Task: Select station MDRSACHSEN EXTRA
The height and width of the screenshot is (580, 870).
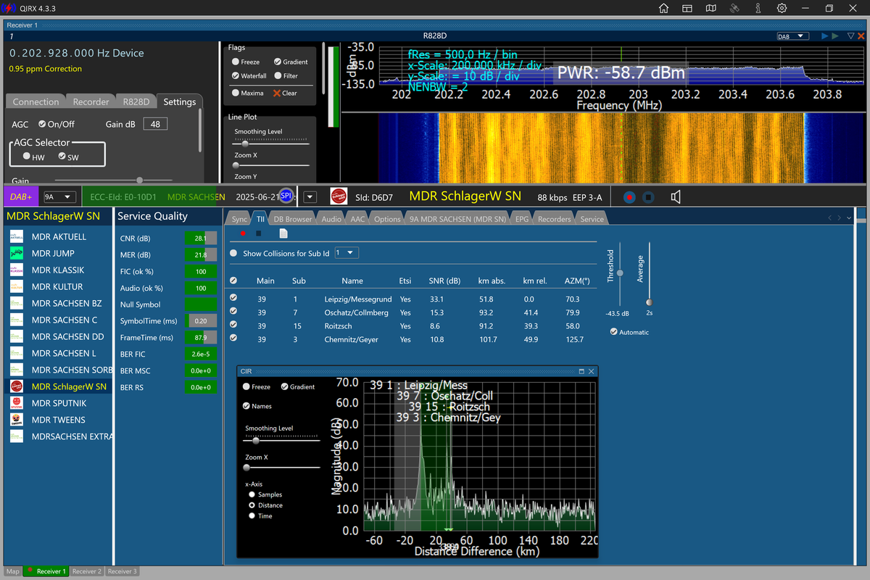Action: coord(59,436)
